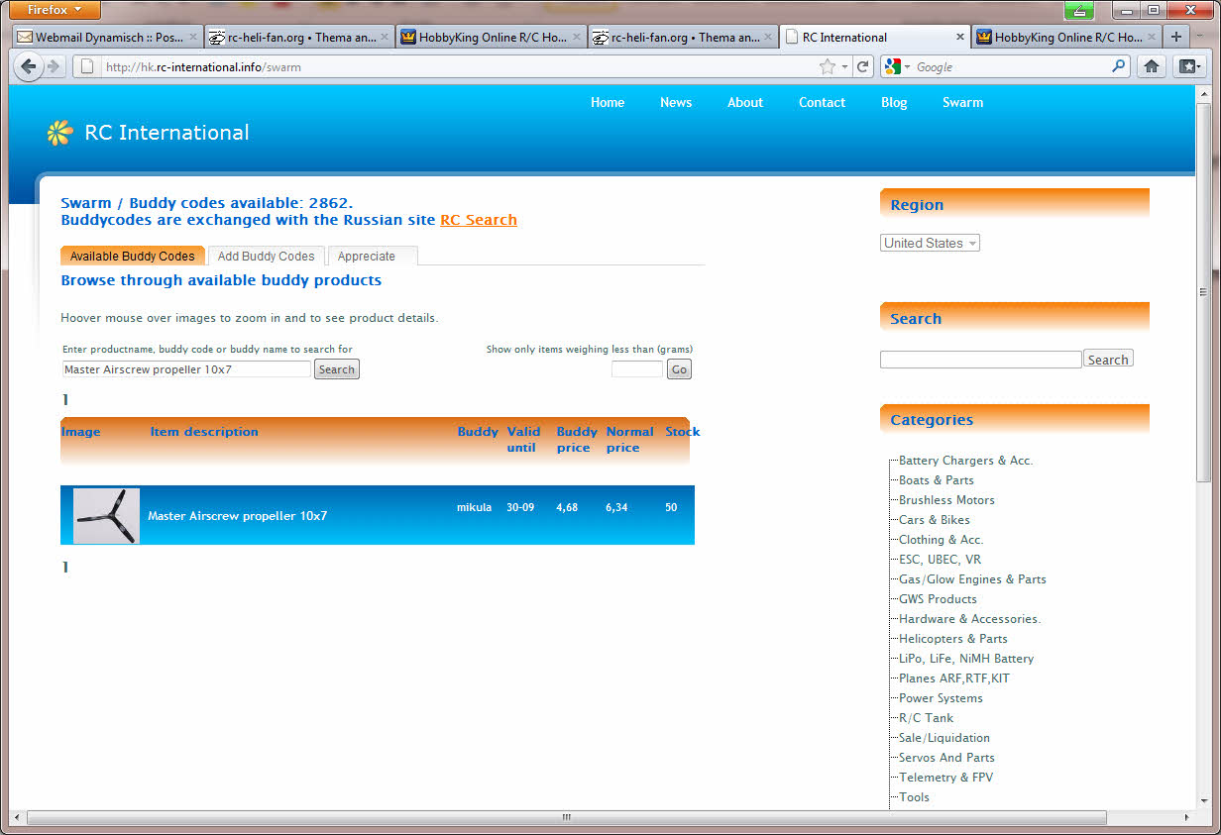
Task: Open the Contact page link
Action: pyautogui.click(x=822, y=102)
